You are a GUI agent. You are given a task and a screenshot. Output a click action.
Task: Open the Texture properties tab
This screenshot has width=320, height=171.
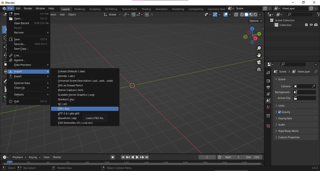[x=268, y=126]
